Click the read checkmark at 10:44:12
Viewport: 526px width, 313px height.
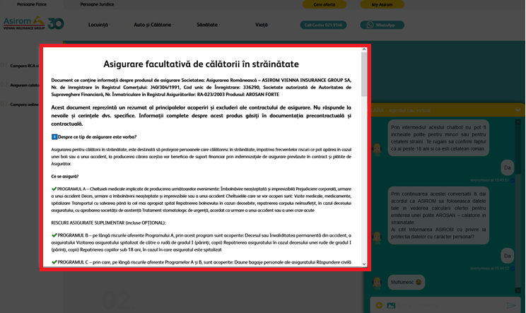[513, 268]
